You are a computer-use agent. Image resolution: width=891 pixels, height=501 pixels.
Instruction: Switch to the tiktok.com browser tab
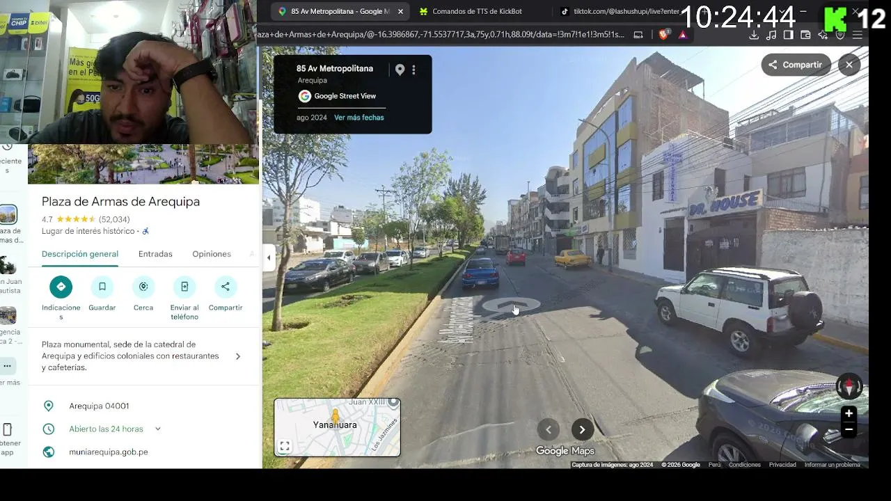[x=620, y=11]
